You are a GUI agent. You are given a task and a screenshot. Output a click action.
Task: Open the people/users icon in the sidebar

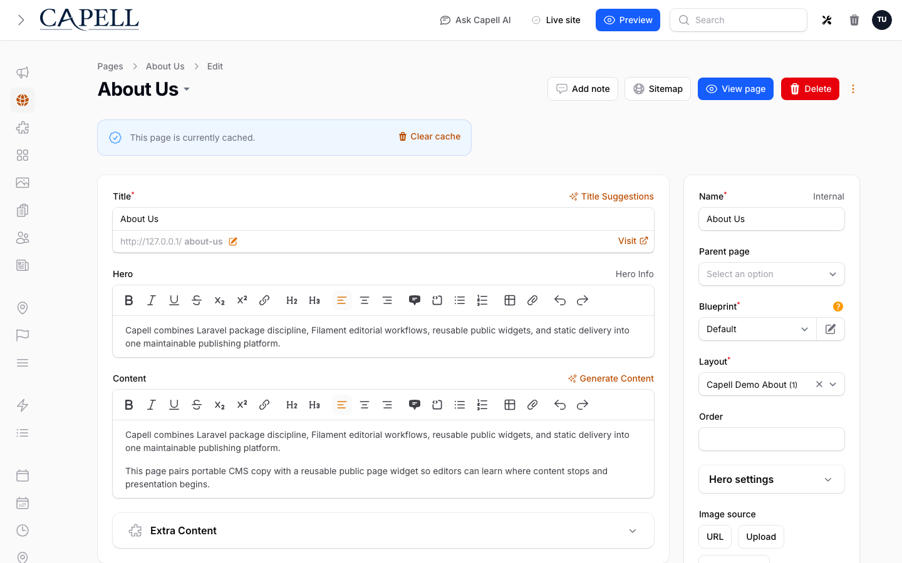point(23,238)
